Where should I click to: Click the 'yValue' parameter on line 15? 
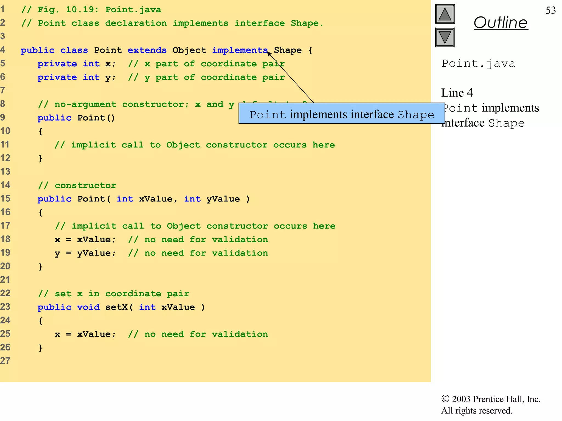pyautogui.click(x=223, y=199)
